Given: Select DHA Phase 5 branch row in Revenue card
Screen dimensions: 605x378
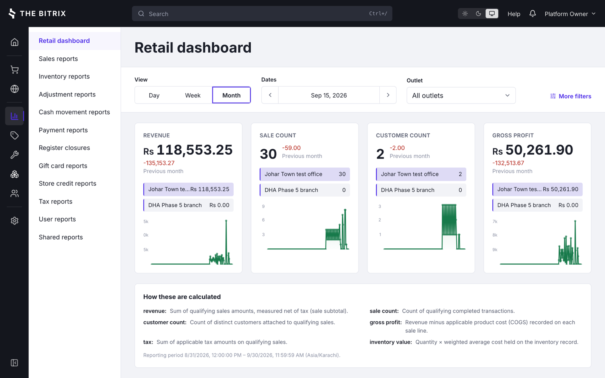Looking at the screenshot, I should [188, 205].
